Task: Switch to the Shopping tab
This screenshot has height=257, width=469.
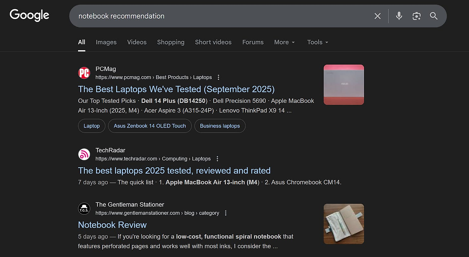Action: (171, 42)
